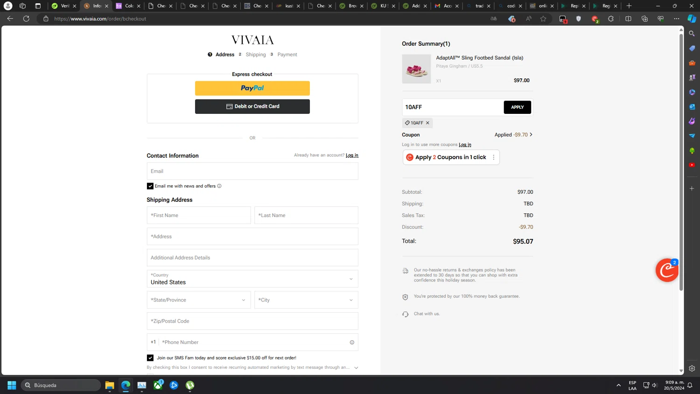
Task: Open the Country dropdown showing United States
Action: click(x=252, y=279)
